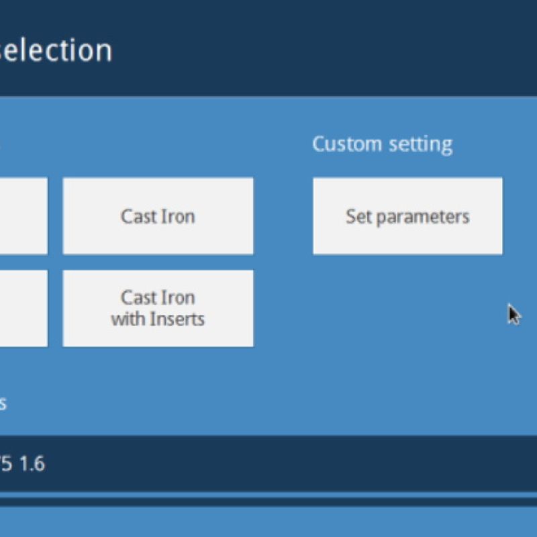Screen dimensions: 537x537
Task: Select the Cast Iron material button
Action: pyautogui.click(x=158, y=216)
